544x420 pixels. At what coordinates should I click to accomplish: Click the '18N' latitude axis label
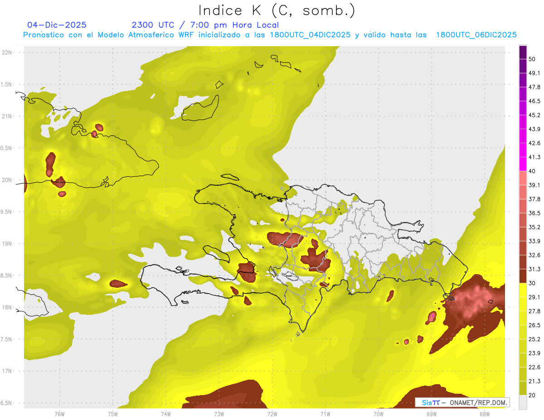[7, 307]
